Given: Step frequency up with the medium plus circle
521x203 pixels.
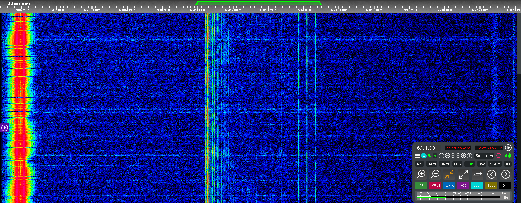Looking at the screenshot, I should (x=463, y=156).
